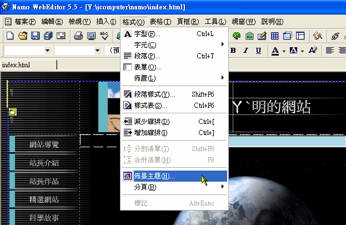Click the 格式(O) menu header
The width and height of the screenshot is (346, 225).
(x=133, y=22)
